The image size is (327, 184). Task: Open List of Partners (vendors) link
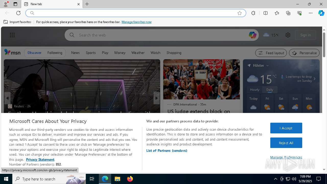pyautogui.click(x=167, y=151)
